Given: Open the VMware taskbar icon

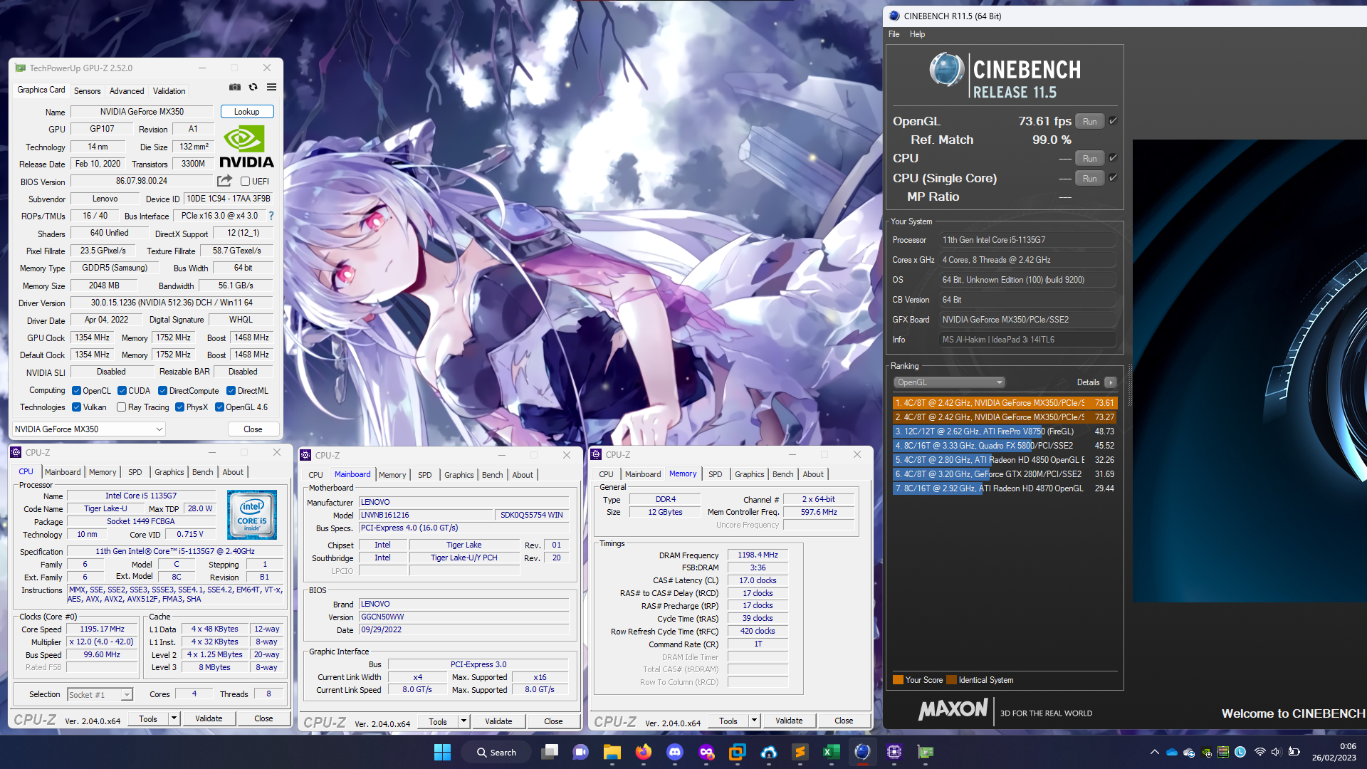Looking at the screenshot, I should (x=738, y=752).
